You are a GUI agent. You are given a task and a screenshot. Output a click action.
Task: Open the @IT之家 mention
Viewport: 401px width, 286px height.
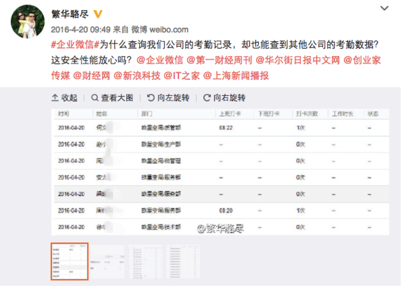click(x=181, y=76)
